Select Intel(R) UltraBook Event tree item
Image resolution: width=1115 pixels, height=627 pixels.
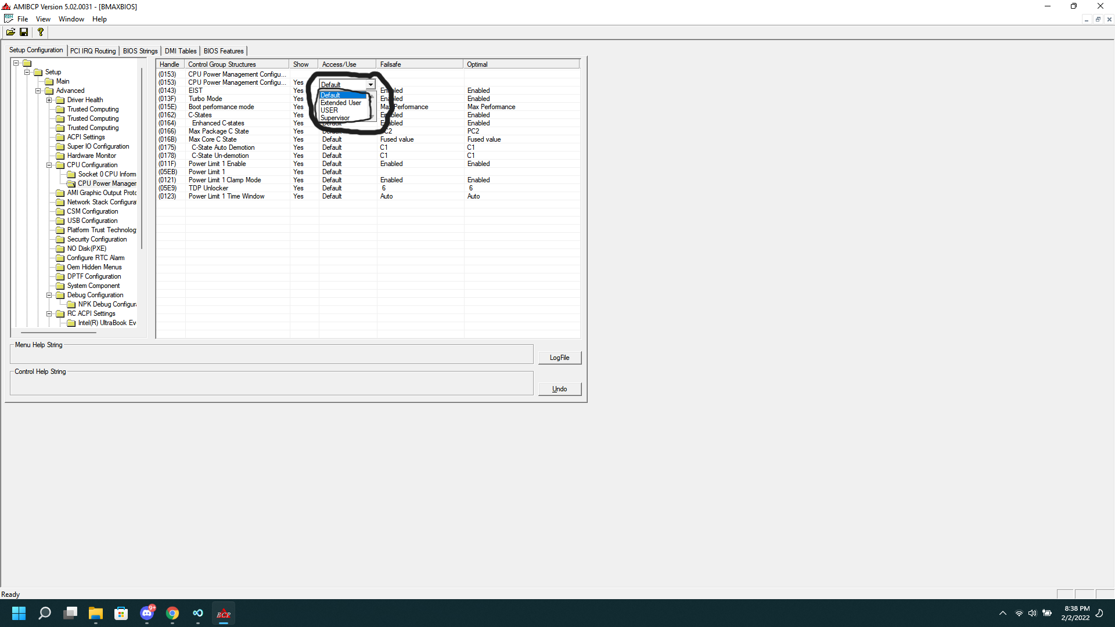(x=107, y=323)
